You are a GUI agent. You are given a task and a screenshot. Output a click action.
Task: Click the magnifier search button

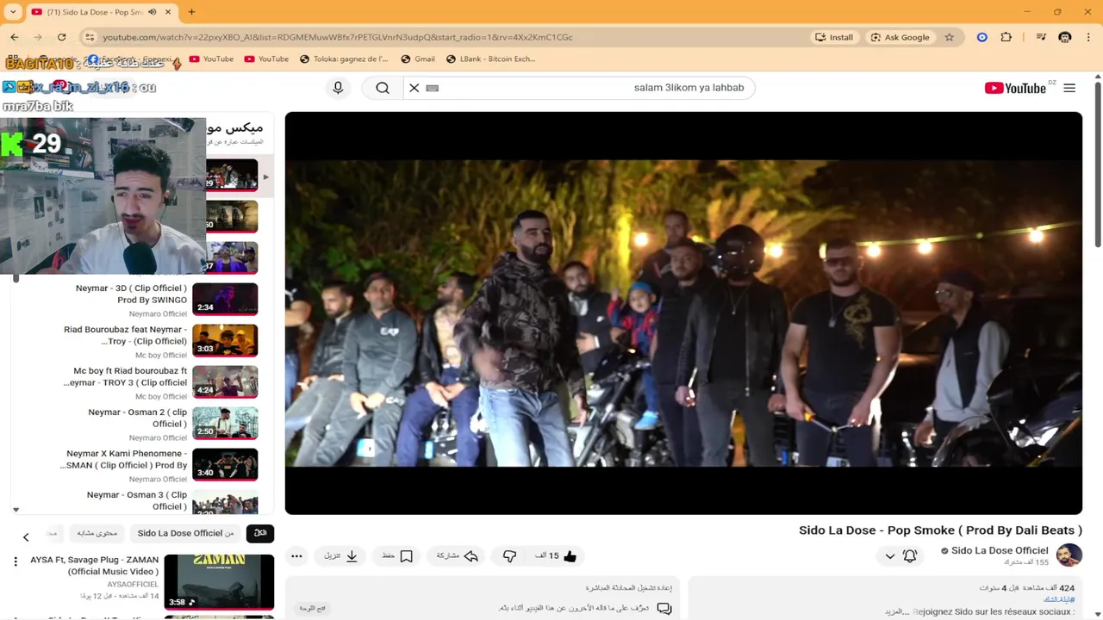pos(383,88)
